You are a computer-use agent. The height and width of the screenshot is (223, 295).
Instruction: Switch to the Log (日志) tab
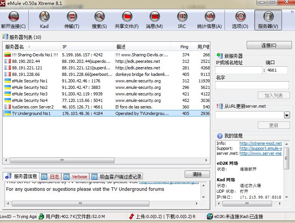pos(50,177)
